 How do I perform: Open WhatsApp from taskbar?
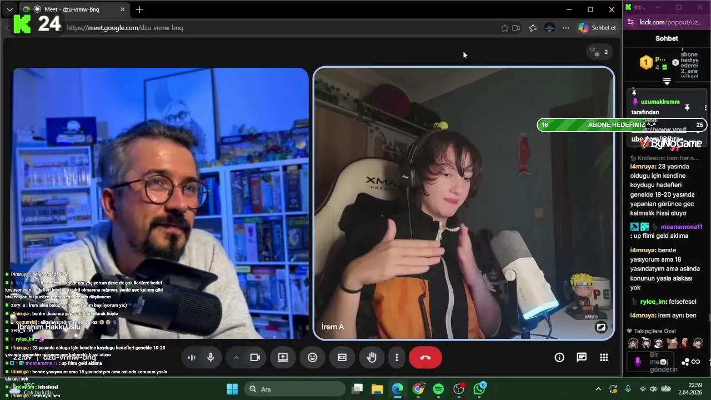click(x=479, y=389)
